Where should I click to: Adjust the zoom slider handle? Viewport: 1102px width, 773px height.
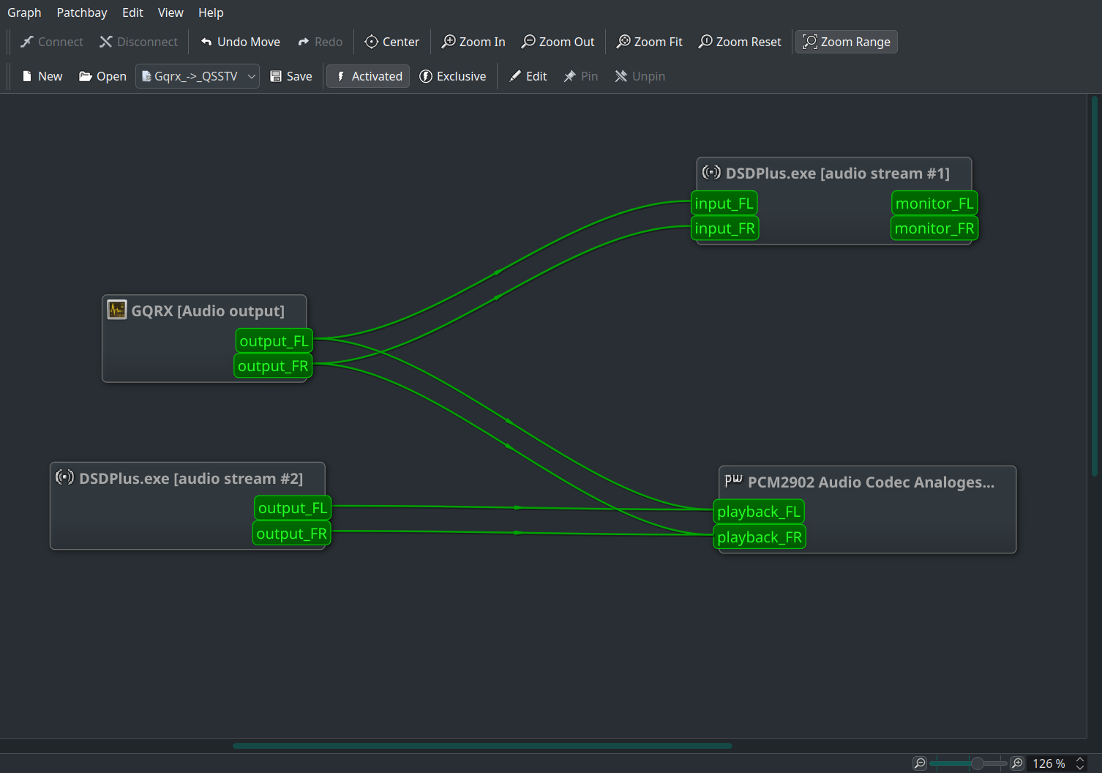tap(977, 763)
